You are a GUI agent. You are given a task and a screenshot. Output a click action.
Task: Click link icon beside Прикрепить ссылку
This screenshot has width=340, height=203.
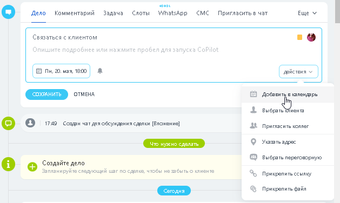click(x=254, y=173)
